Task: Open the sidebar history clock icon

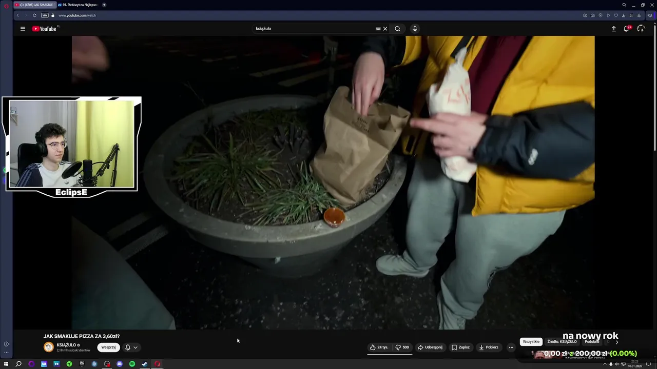Action: pos(6,344)
